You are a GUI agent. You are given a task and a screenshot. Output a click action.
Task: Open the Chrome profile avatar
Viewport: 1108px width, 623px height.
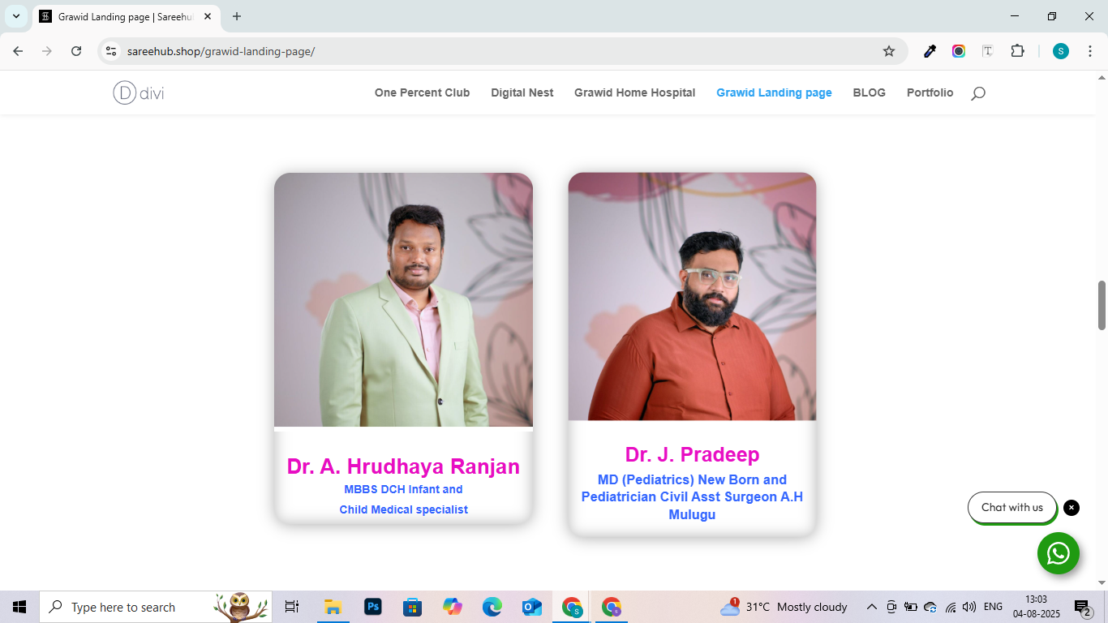pyautogui.click(x=1061, y=51)
